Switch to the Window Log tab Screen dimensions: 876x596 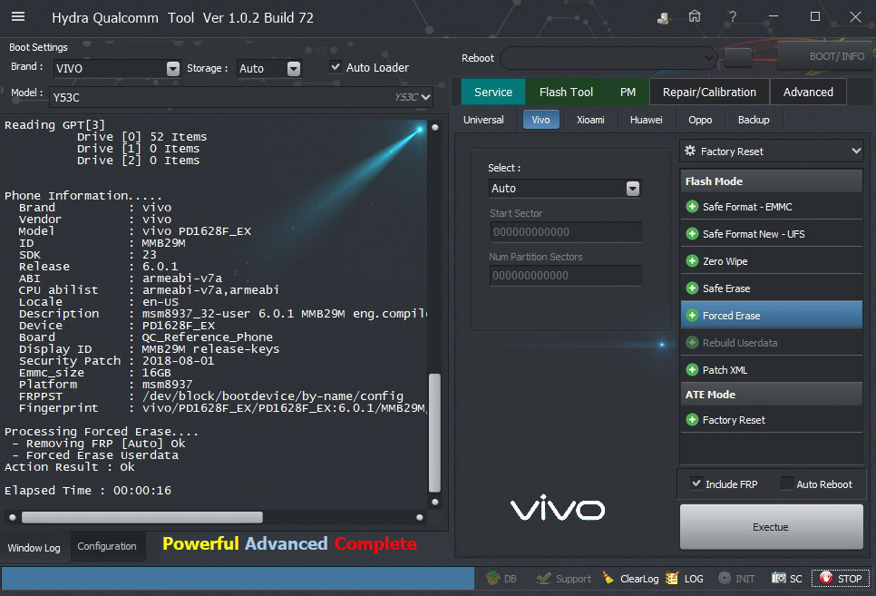point(34,547)
